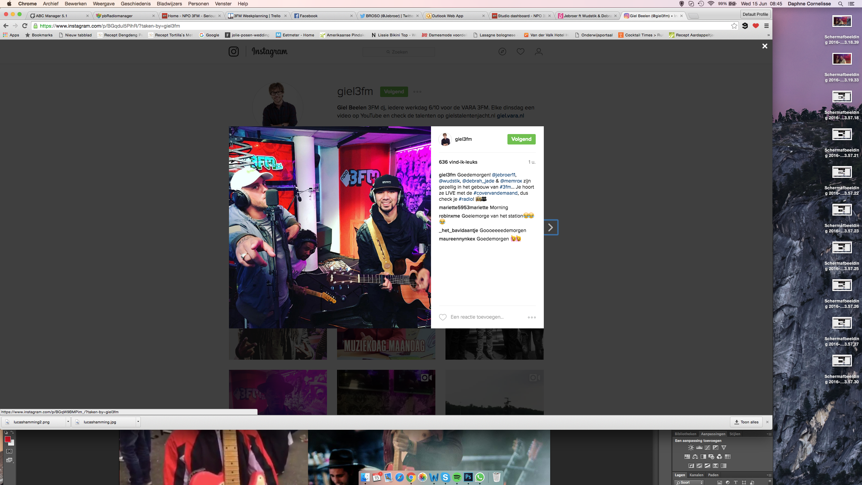Open the Lagen panel flyout menu
Screen dimensions: 862x485
coord(769,475)
